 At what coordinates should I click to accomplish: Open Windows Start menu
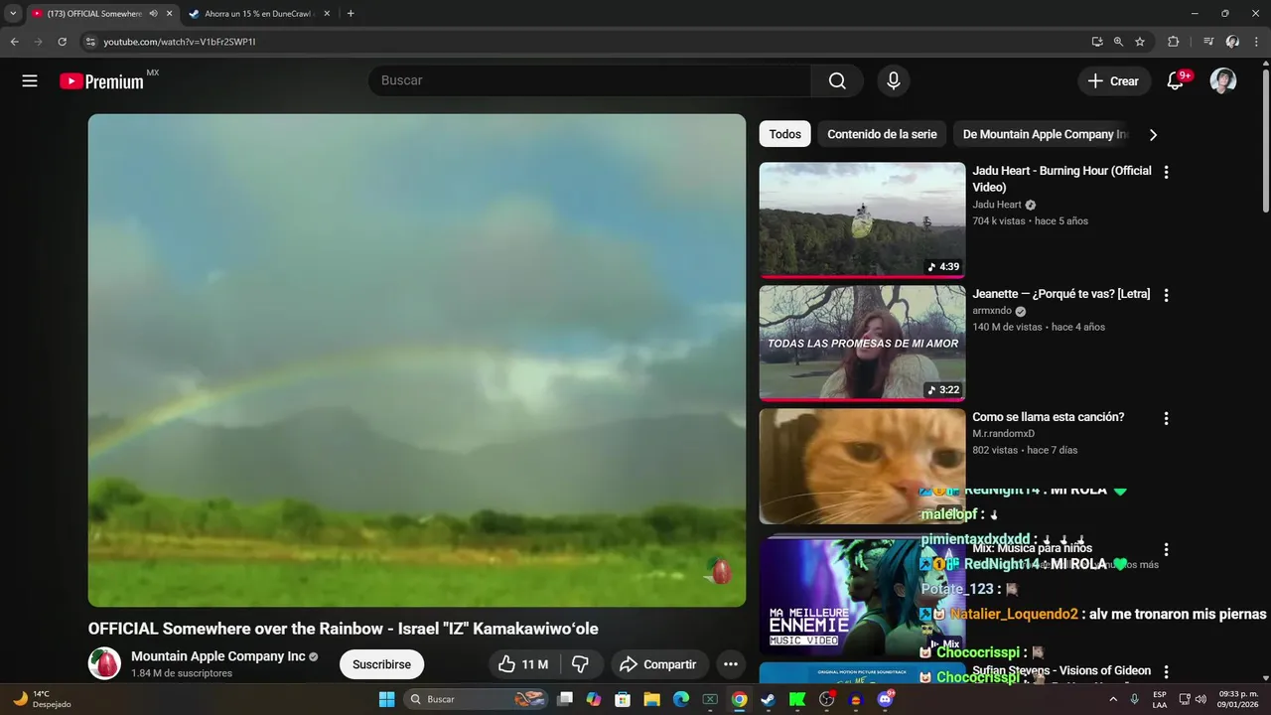[386, 699]
